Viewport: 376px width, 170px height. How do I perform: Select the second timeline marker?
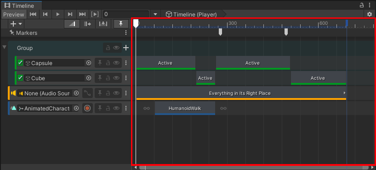click(286, 32)
